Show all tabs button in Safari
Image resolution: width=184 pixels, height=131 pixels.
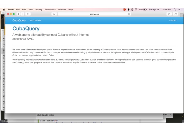tap(176, 14)
